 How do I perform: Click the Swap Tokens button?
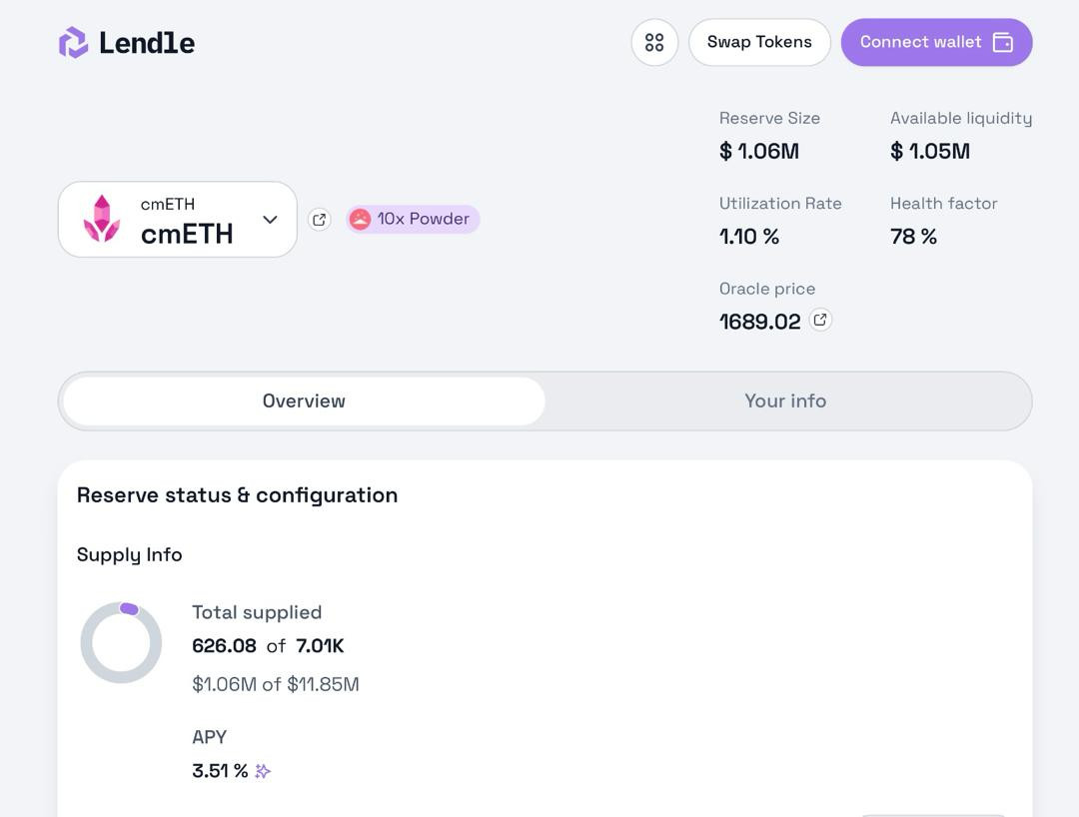(x=759, y=43)
